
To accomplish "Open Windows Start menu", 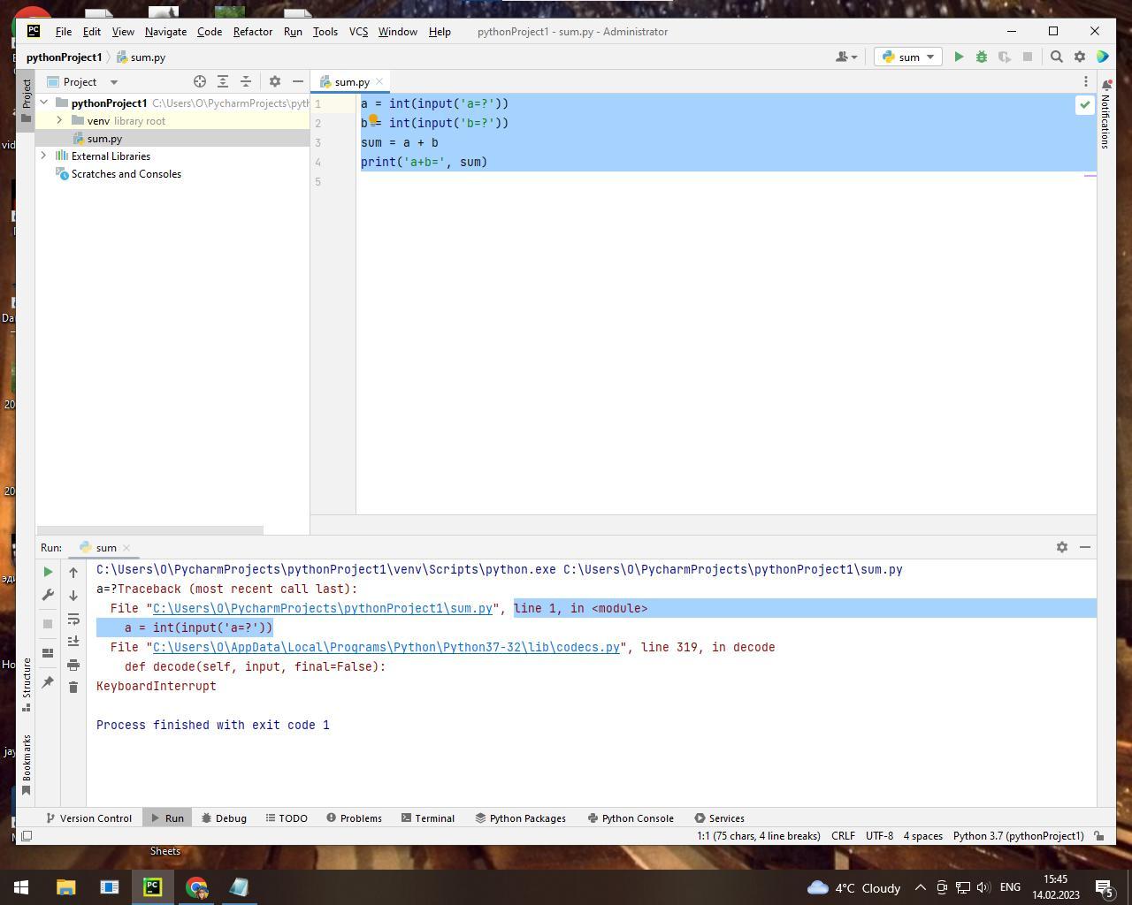I will (x=21, y=887).
